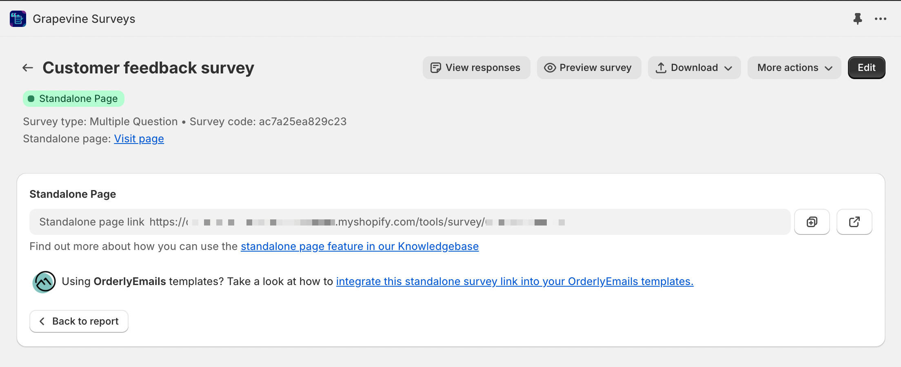The image size is (901, 367).
Task: Go back using the left arrow icon
Action: point(28,68)
